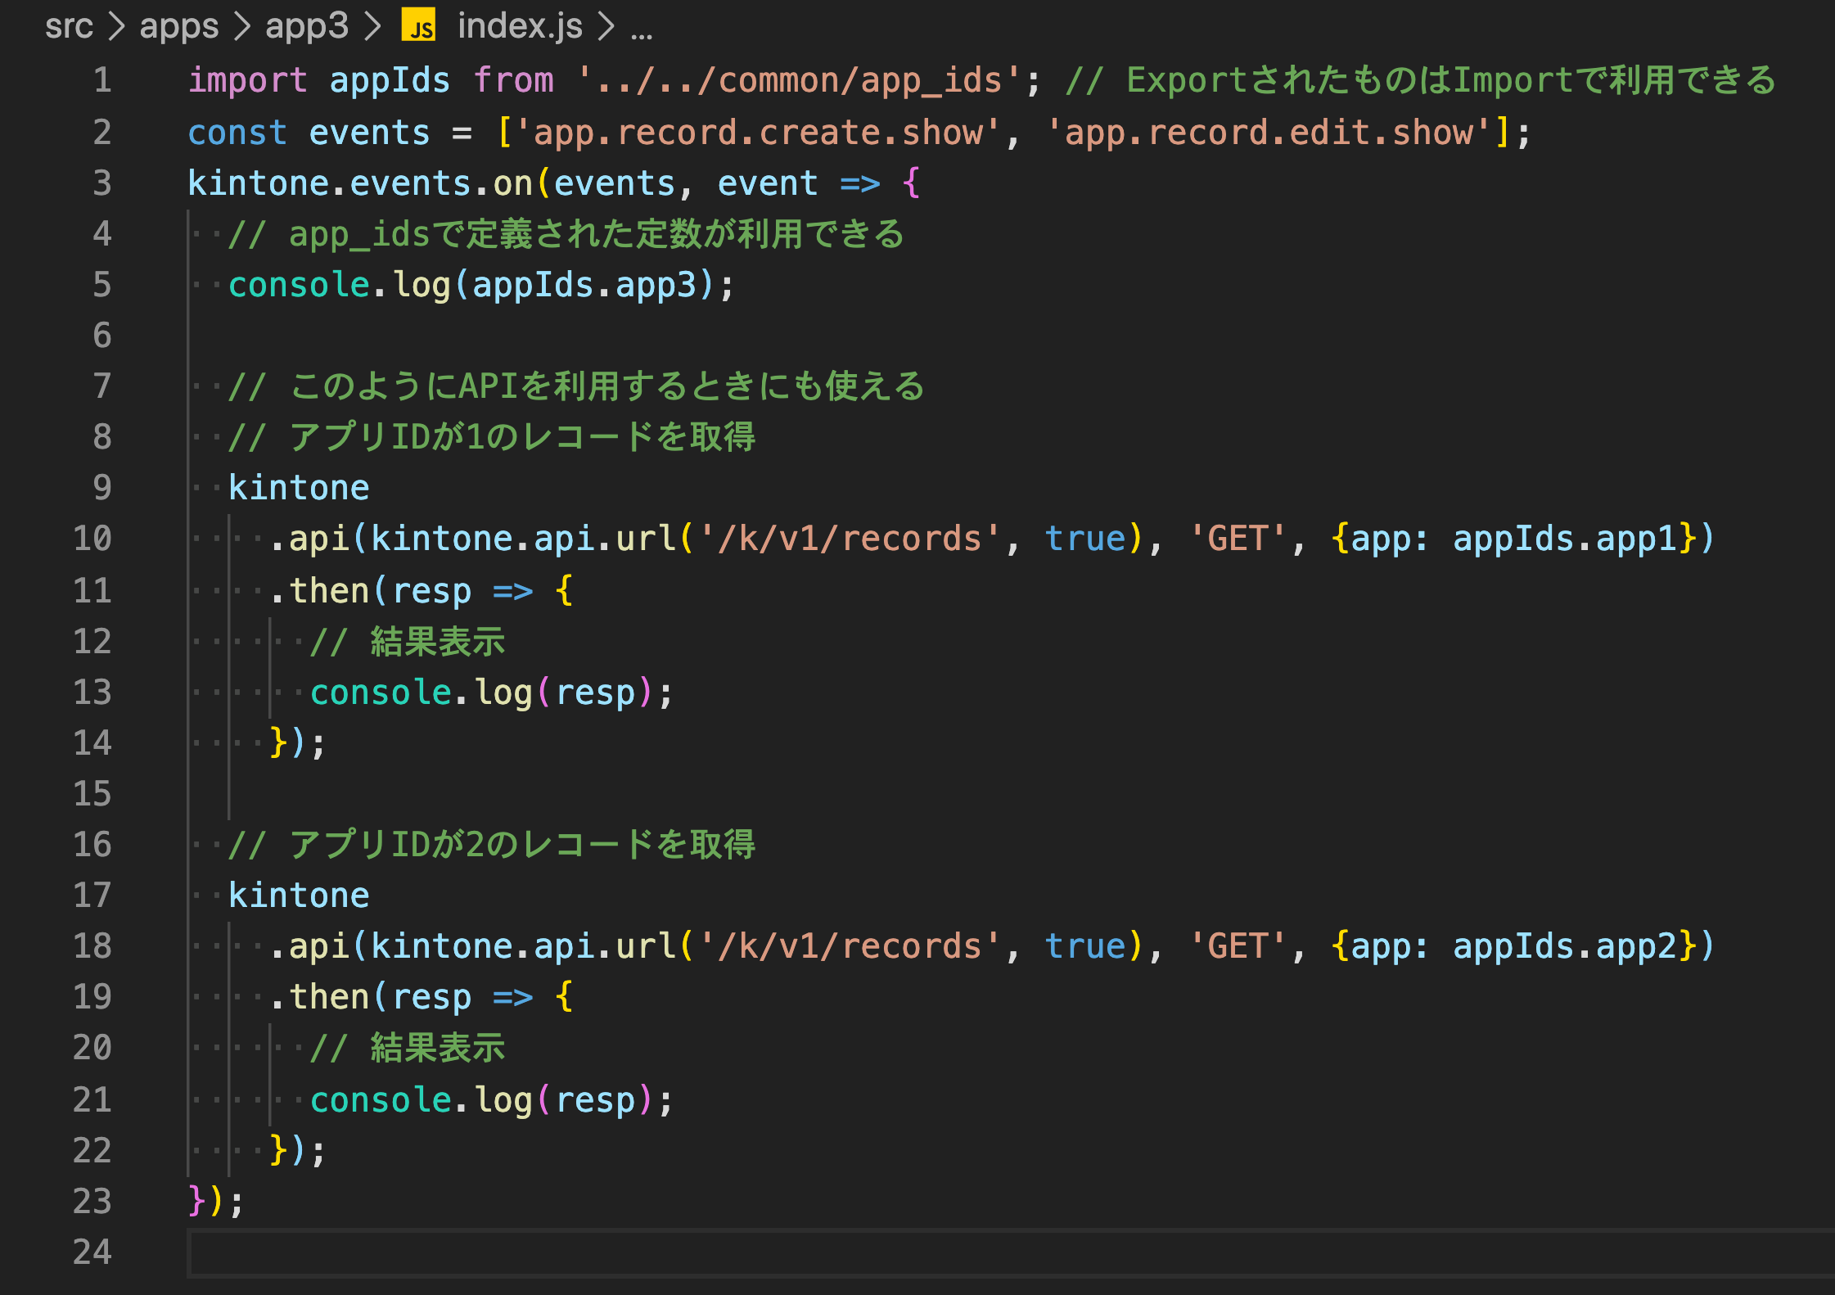Click the JS file icon in breadcrumb
Viewport: 1835px width, 1295px height.
tap(418, 26)
